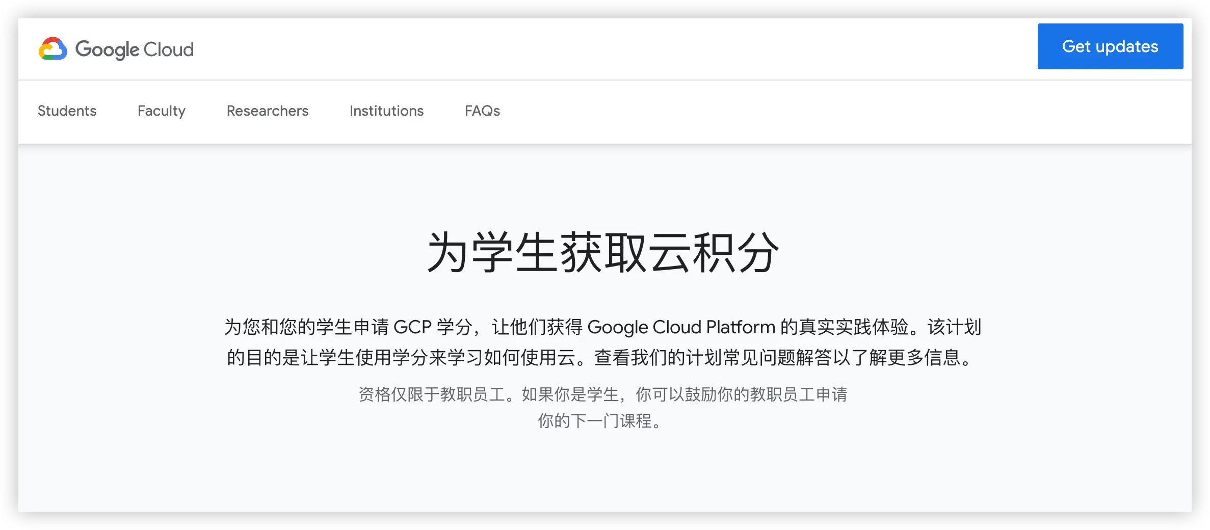
Task: Click the Google Cloud logo icon
Action: (53, 48)
